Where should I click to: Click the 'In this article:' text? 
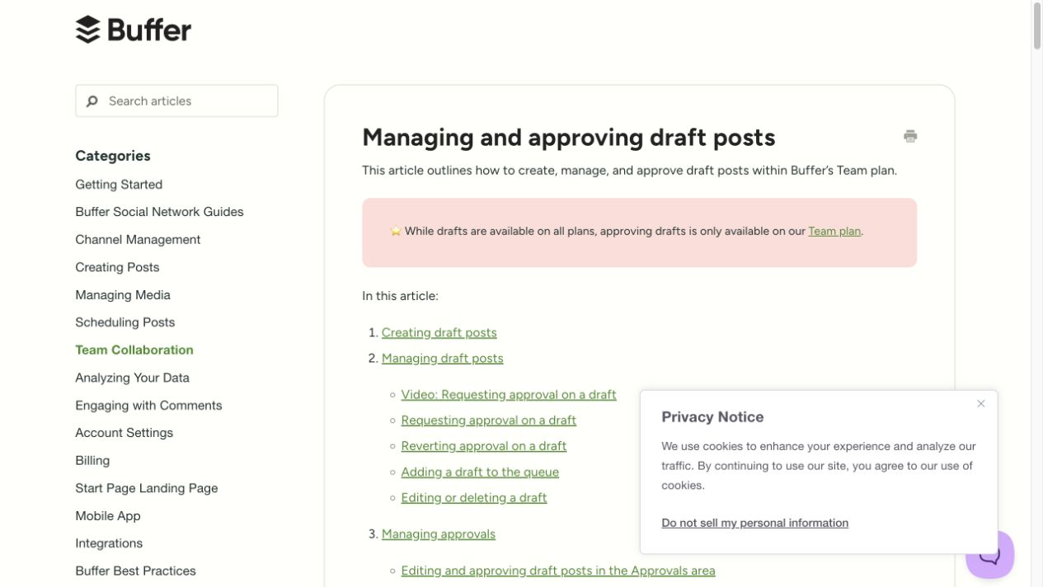coord(400,296)
